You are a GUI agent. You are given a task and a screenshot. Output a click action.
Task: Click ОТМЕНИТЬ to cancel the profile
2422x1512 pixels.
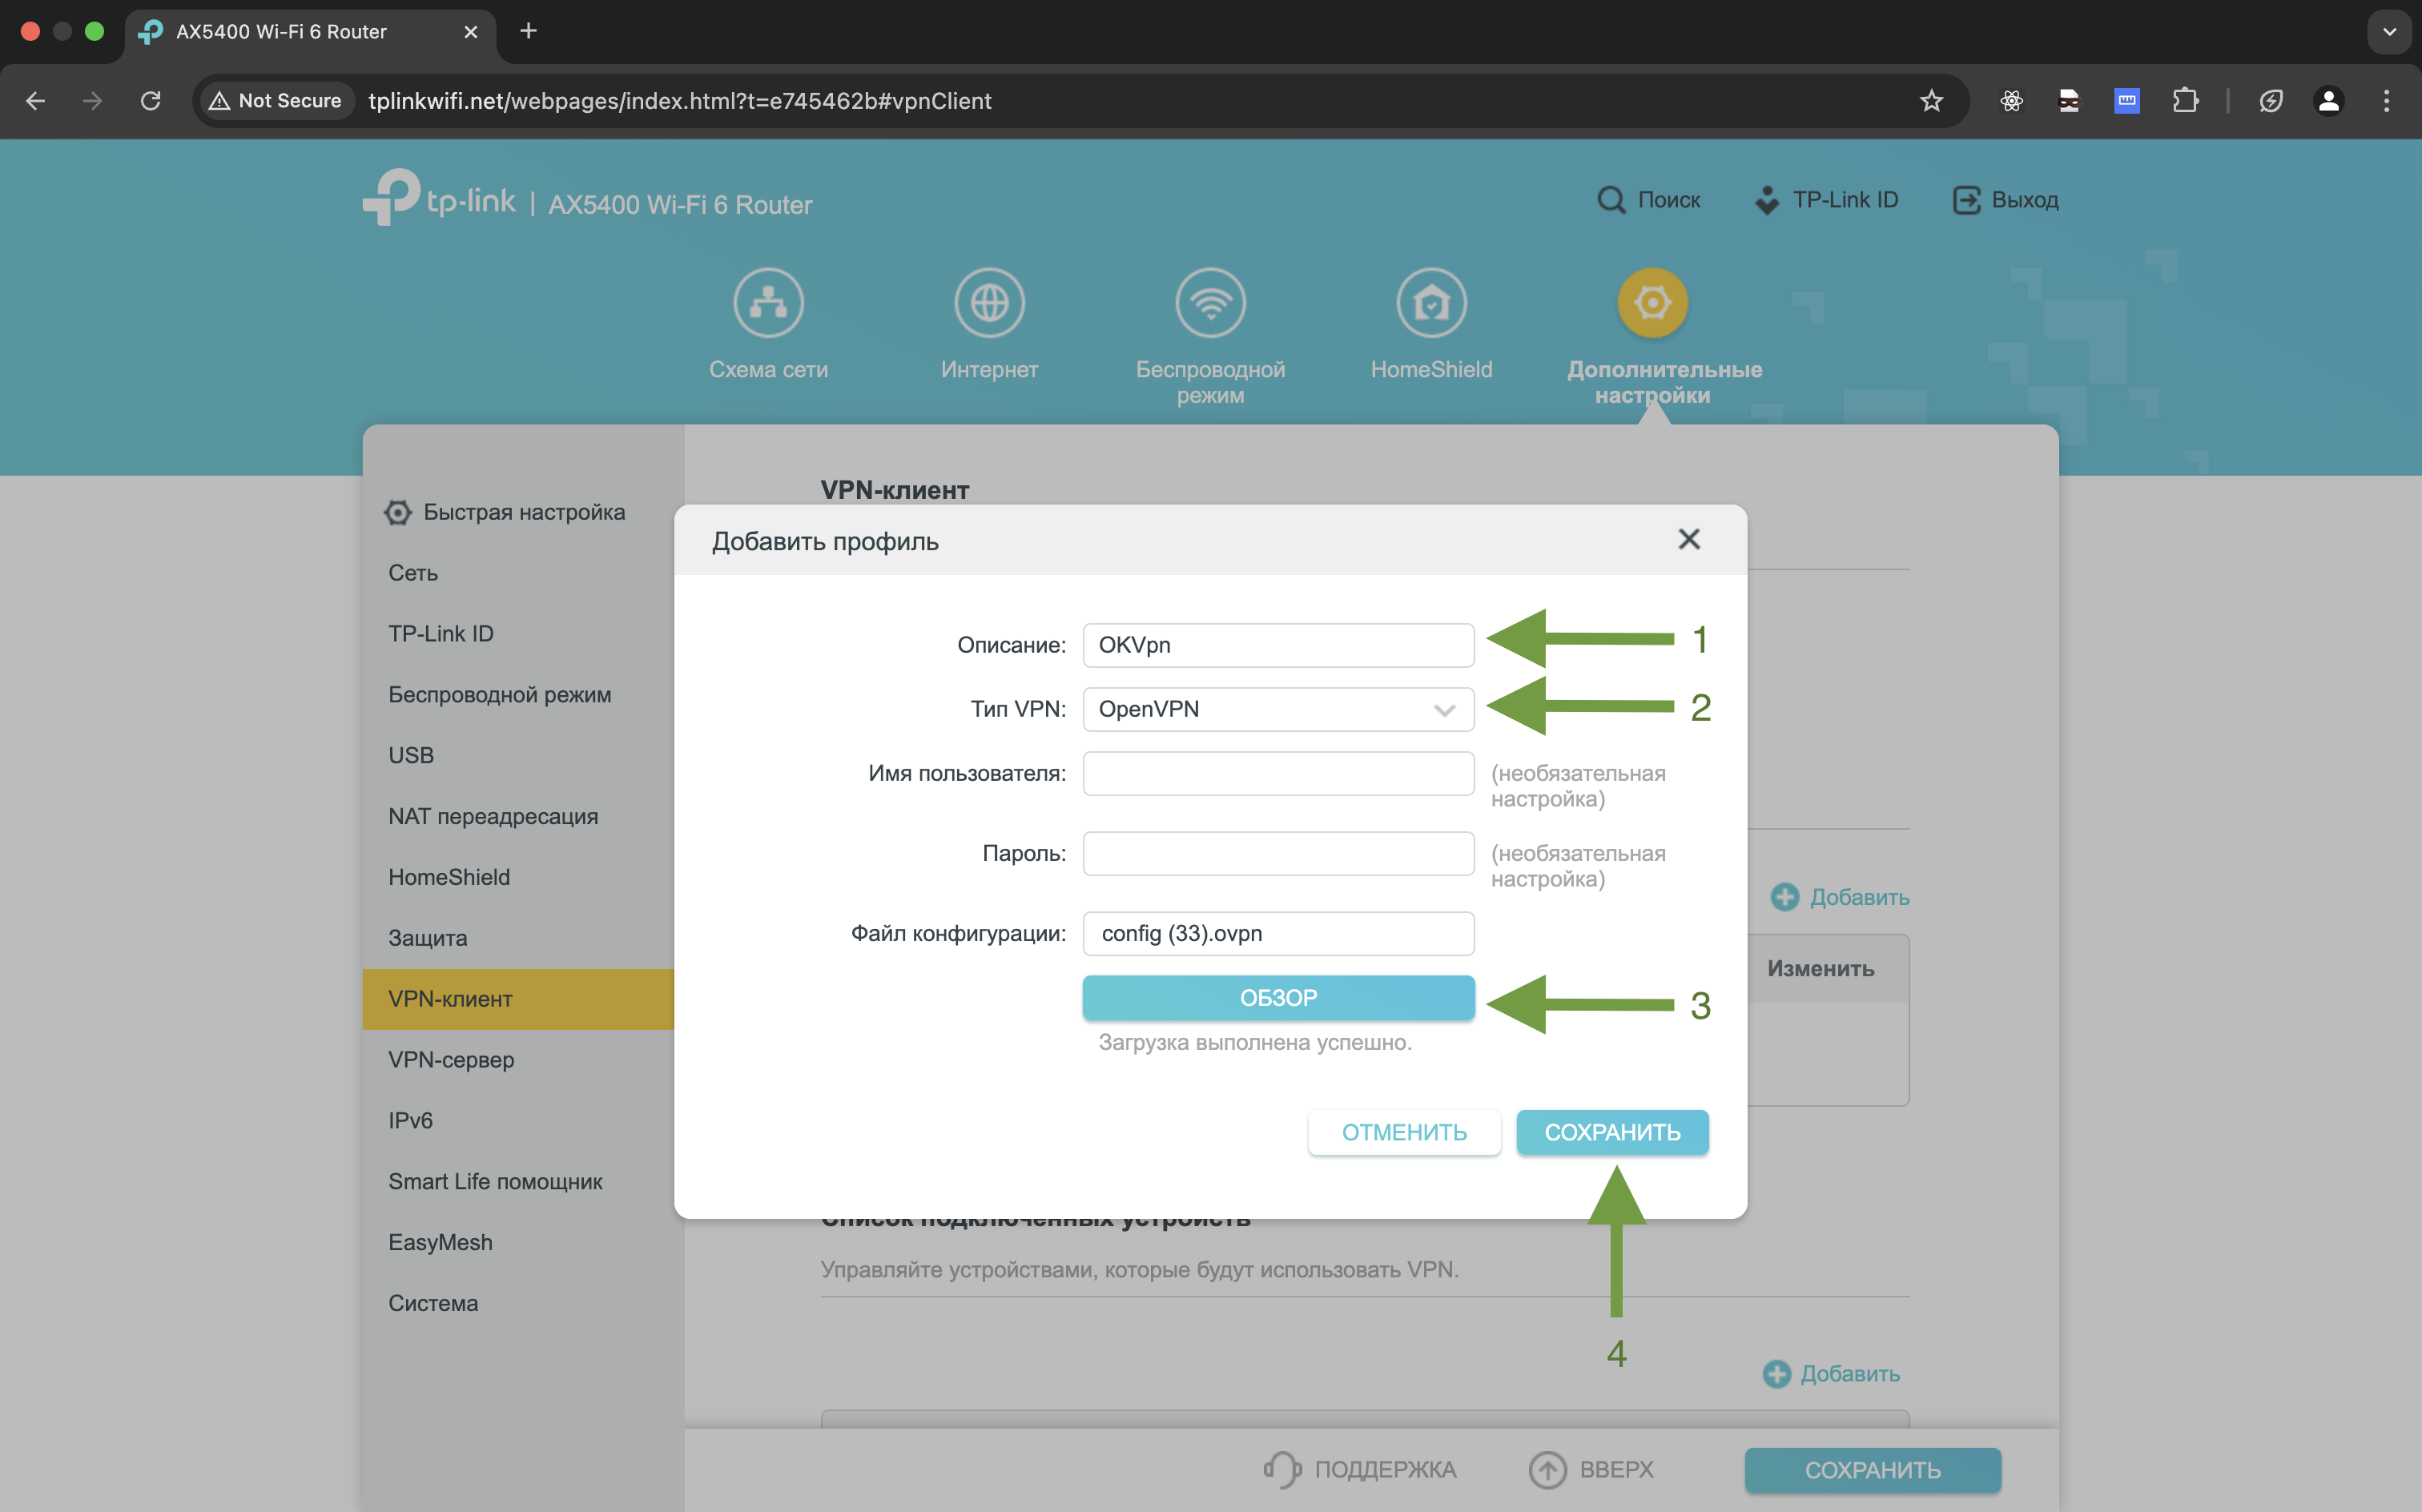click(1404, 1132)
